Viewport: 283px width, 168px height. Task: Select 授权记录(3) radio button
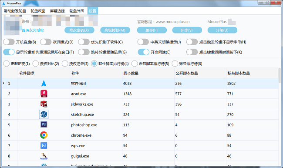pos(65,64)
